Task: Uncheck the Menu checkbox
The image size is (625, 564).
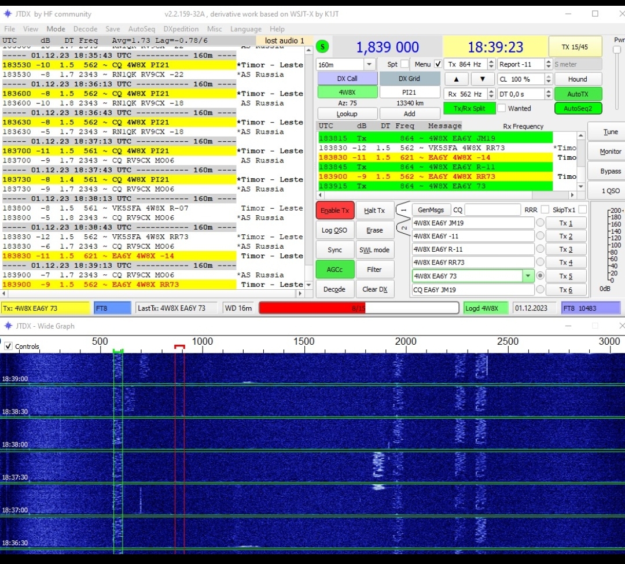Action: [x=438, y=64]
